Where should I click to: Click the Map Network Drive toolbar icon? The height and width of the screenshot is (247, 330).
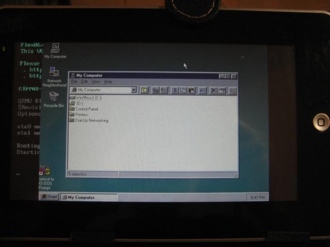(155, 90)
